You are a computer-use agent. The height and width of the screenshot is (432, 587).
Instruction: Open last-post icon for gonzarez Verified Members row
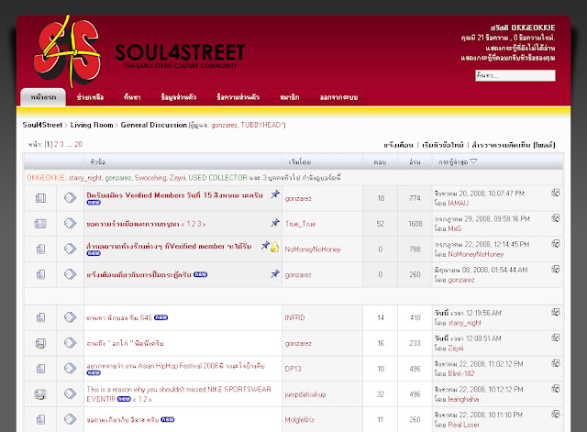point(556,193)
